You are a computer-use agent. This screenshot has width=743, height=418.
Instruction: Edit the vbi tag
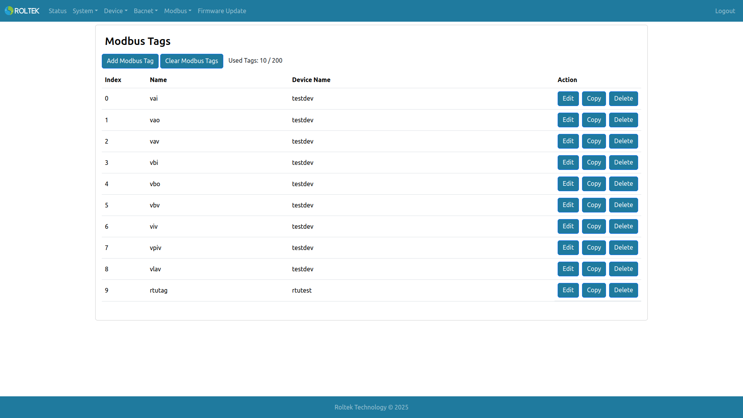(x=568, y=162)
